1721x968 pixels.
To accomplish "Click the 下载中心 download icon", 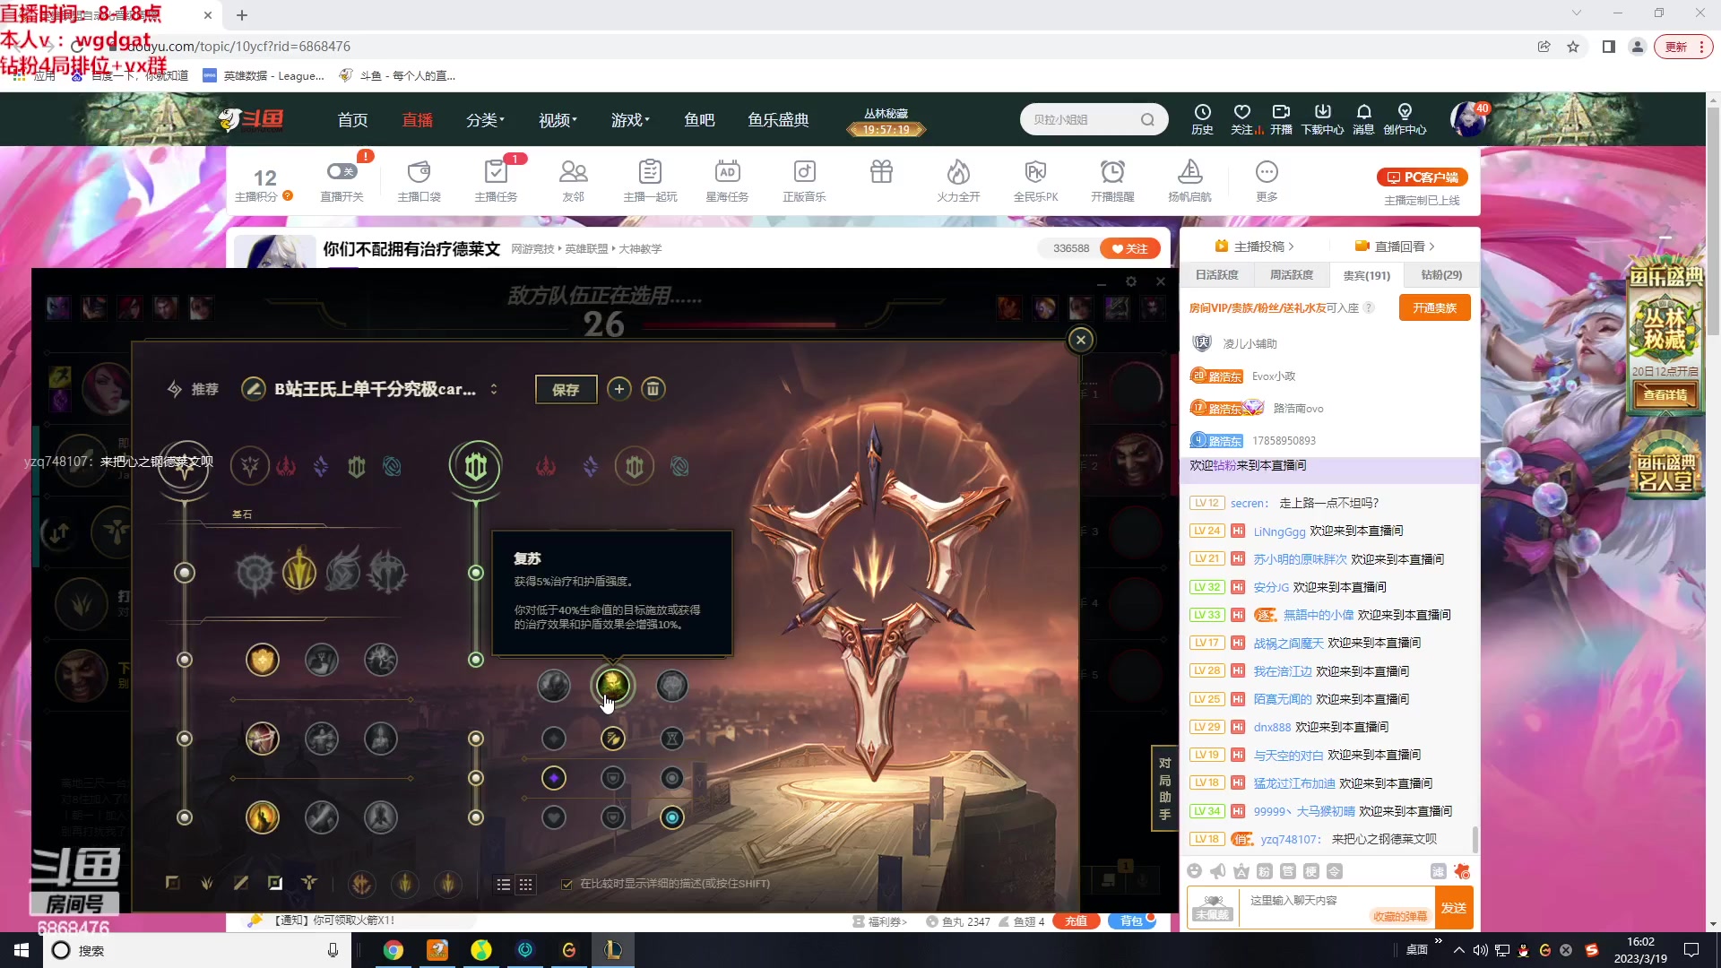I will tap(1322, 113).
